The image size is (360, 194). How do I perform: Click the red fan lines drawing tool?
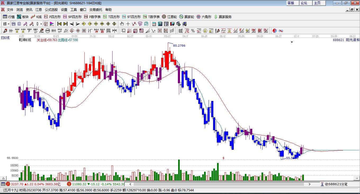coord(129,31)
